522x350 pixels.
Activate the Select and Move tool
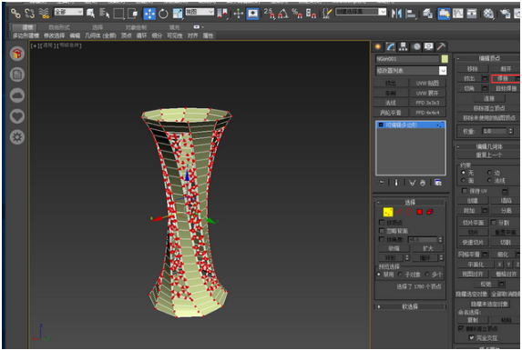click(x=149, y=14)
